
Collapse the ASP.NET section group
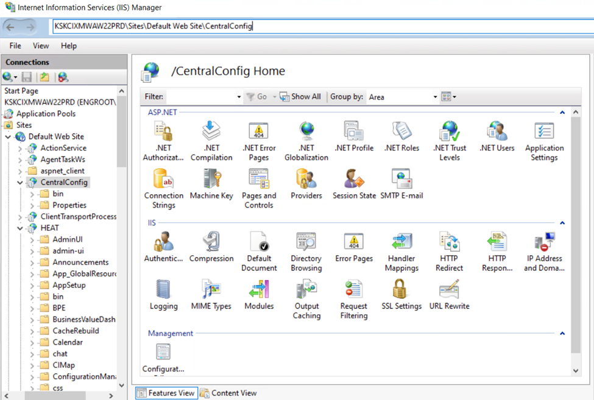pos(562,113)
